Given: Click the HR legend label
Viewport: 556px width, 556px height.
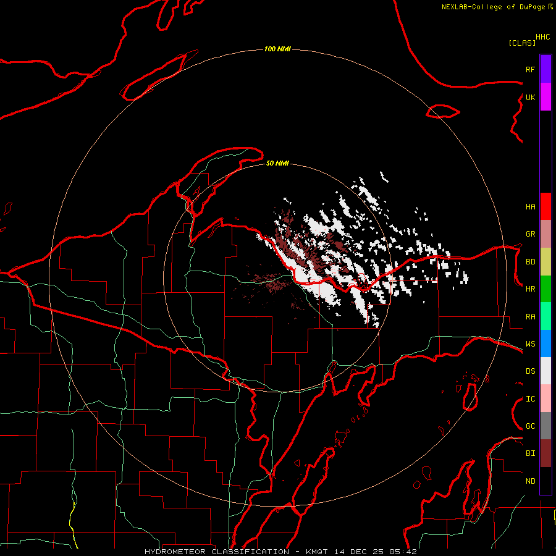Looking at the screenshot, I should click(530, 289).
